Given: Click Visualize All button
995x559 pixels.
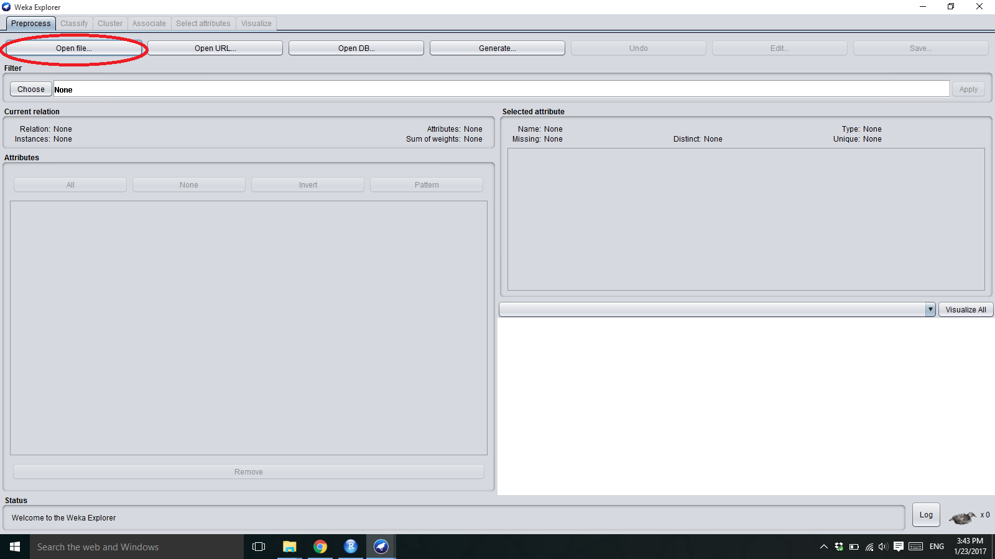Looking at the screenshot, I should 966,309.
